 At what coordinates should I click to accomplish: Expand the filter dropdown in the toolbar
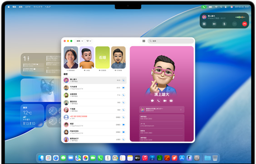pos(89,41)
